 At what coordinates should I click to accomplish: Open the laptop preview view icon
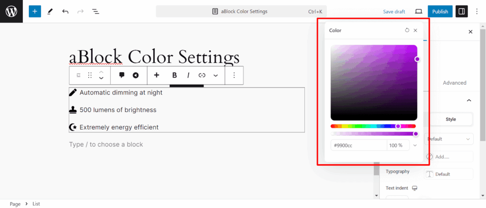[x=419, y=11]
